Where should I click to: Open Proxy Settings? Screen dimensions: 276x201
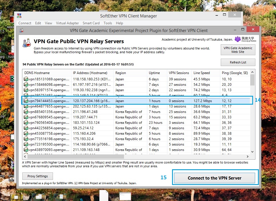coord(38,176)
